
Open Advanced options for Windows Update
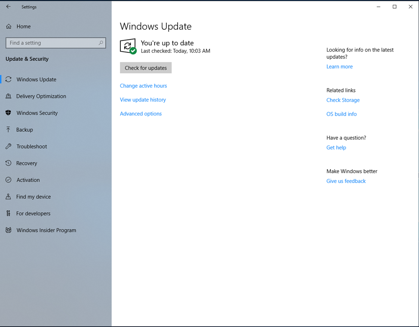pos(141,113)
